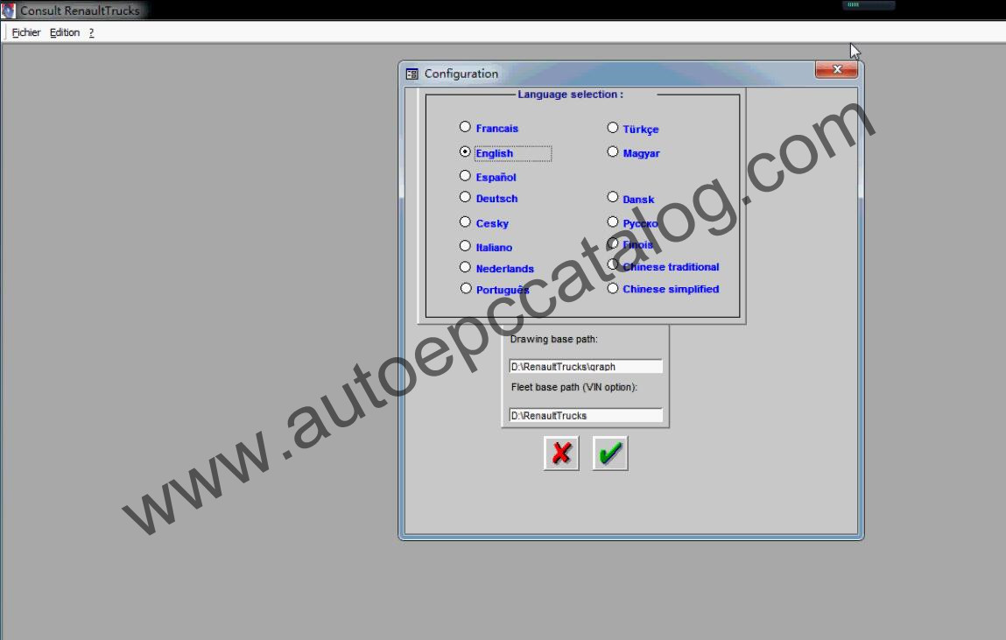
Task: Open the Fichier menu
Action: pos(26,32)
